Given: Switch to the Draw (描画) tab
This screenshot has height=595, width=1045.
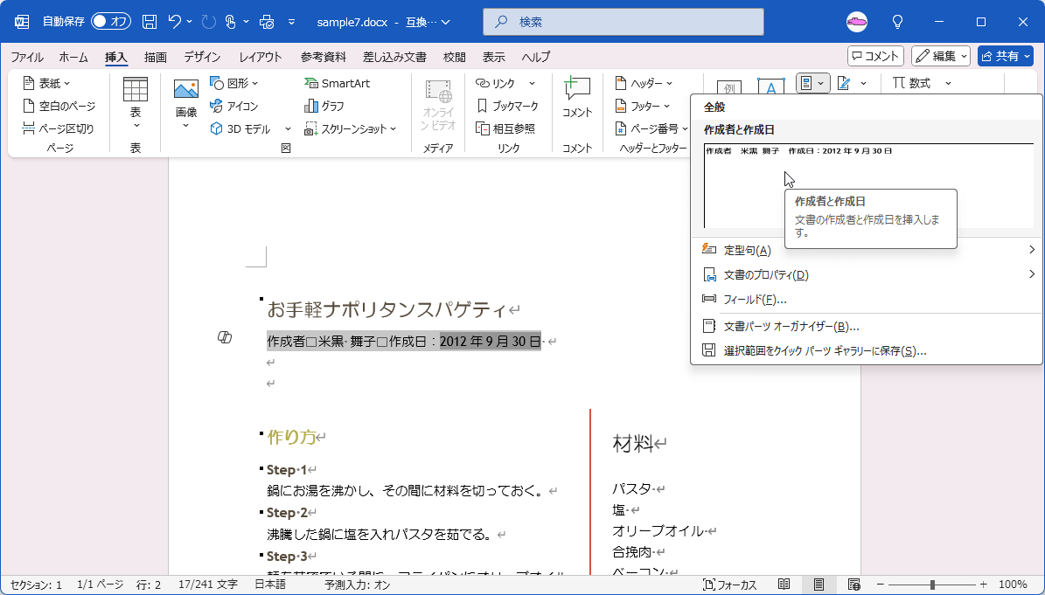Looking at the screenshot, I should (x=156, y=58).
